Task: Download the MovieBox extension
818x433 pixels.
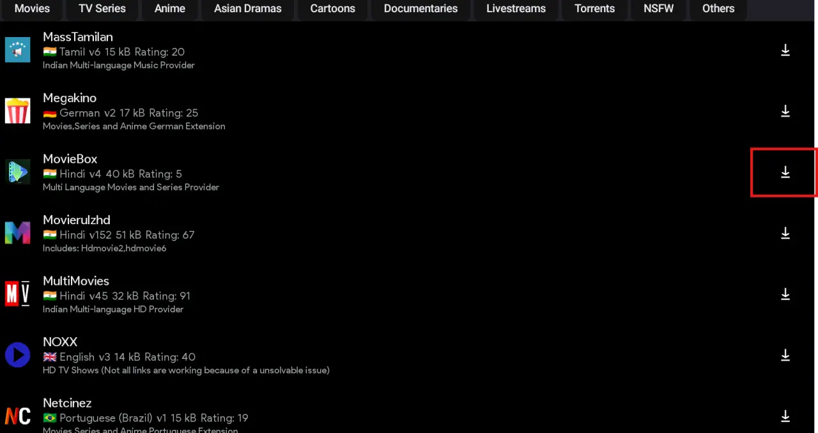Action: click(785, 172)
